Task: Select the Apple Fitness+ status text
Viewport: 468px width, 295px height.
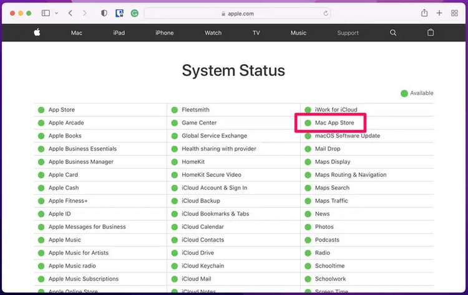Action: 68,201
